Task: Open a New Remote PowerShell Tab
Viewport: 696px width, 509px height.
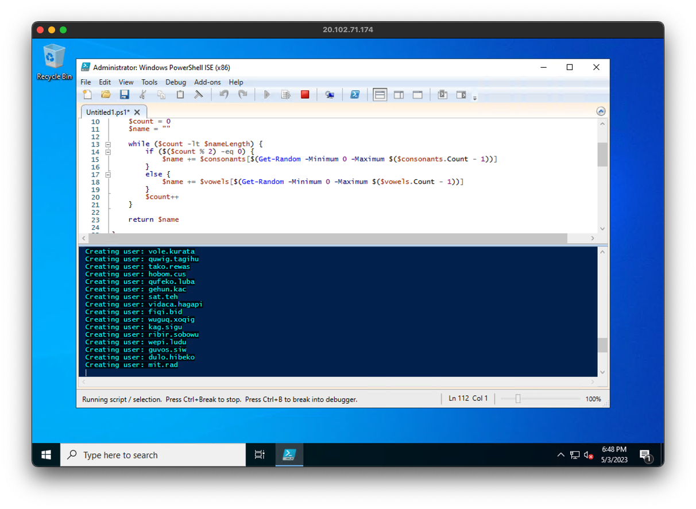Action: [x=329, y=94]
